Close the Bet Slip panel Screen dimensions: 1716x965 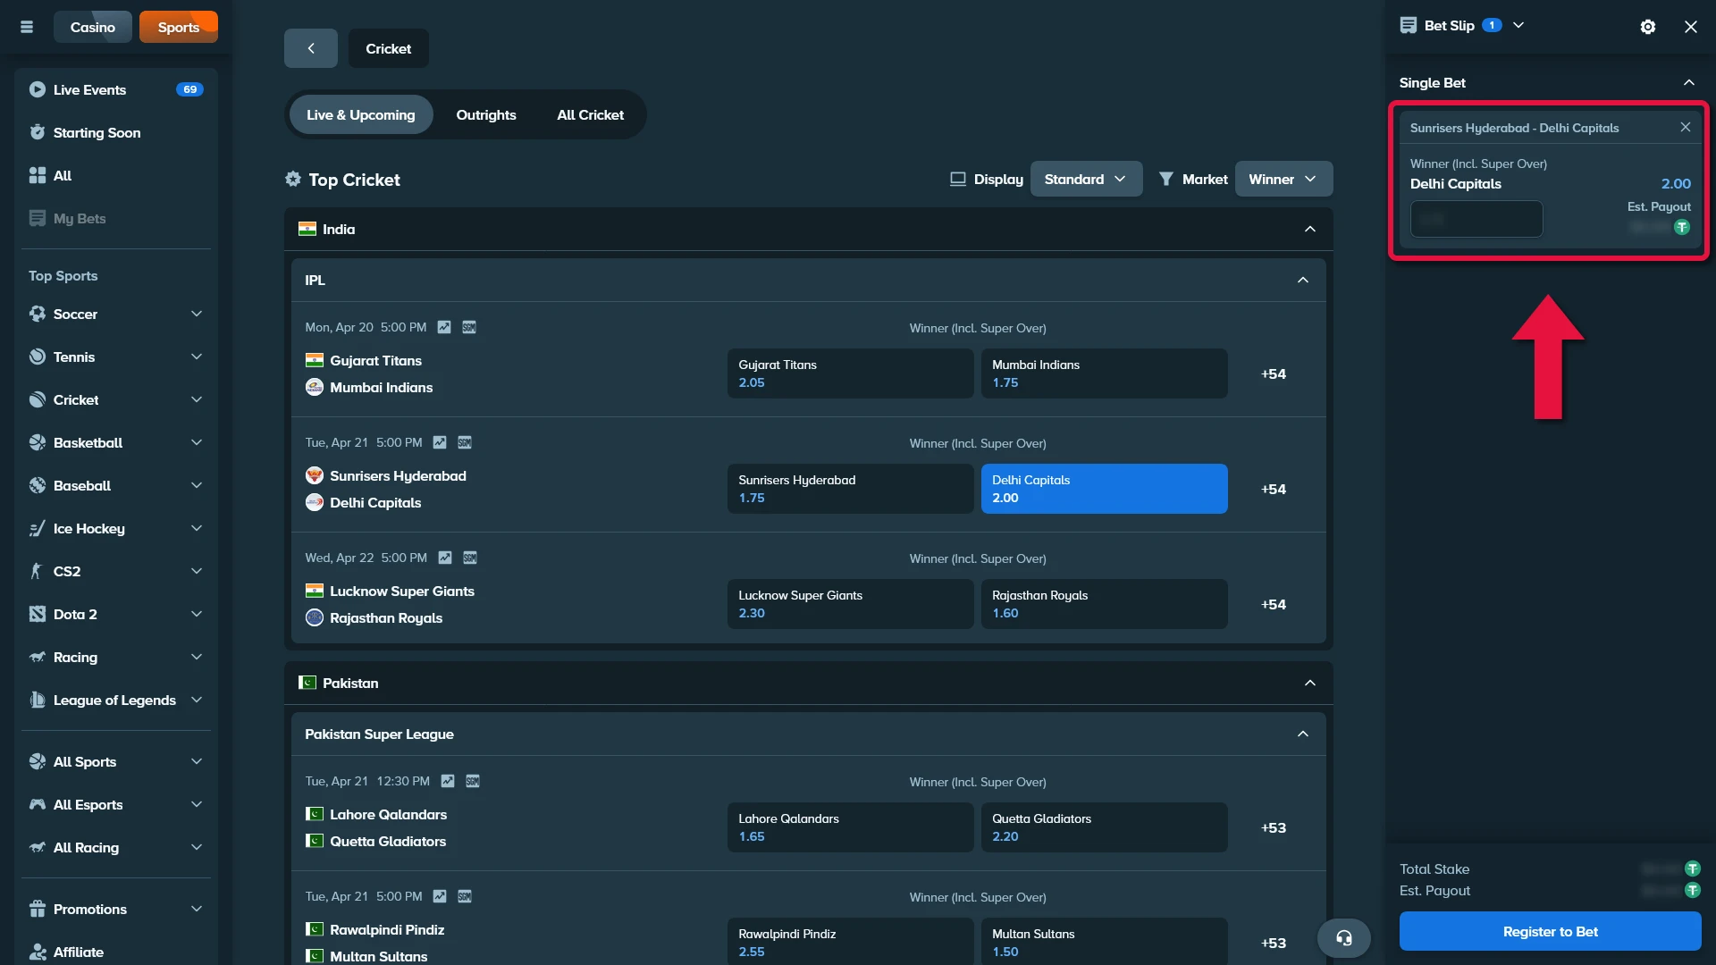[1691, 27]
